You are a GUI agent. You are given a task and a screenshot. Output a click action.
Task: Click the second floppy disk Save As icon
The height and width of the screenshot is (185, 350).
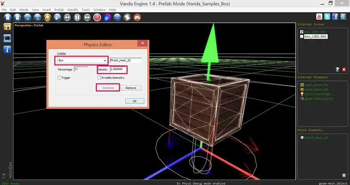[37, 17]
